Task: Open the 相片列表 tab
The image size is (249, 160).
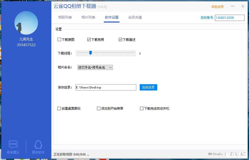Action: point(88,18)
